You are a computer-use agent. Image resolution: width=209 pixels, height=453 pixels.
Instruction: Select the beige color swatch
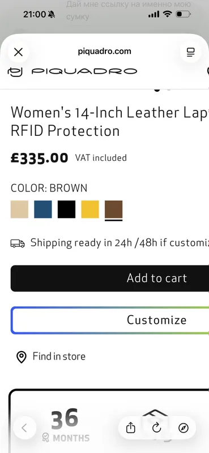tap(20, 209)
